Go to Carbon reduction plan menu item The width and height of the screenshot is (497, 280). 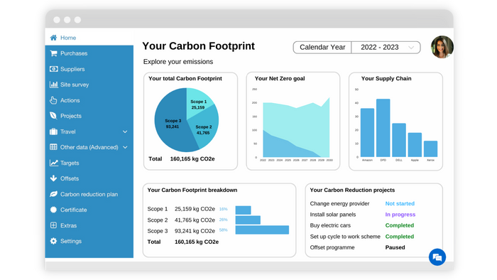point(84,194)
